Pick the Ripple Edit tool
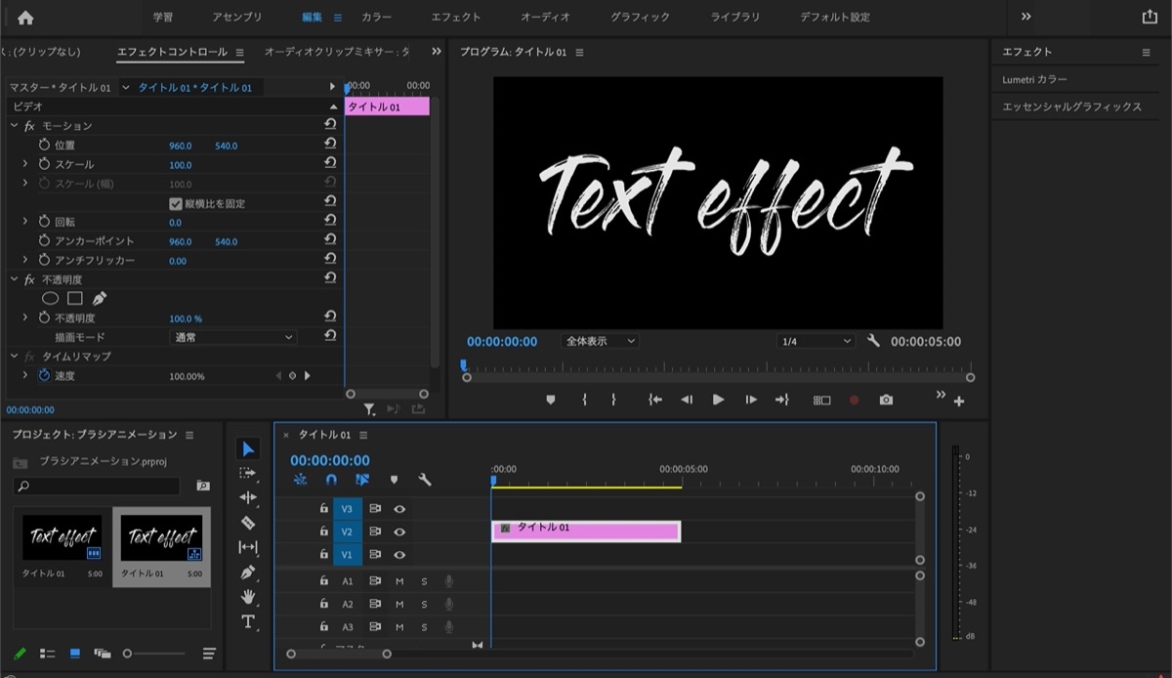This screenshot has width=1172, height=678. pyautogui.click(x=248, y=497)
